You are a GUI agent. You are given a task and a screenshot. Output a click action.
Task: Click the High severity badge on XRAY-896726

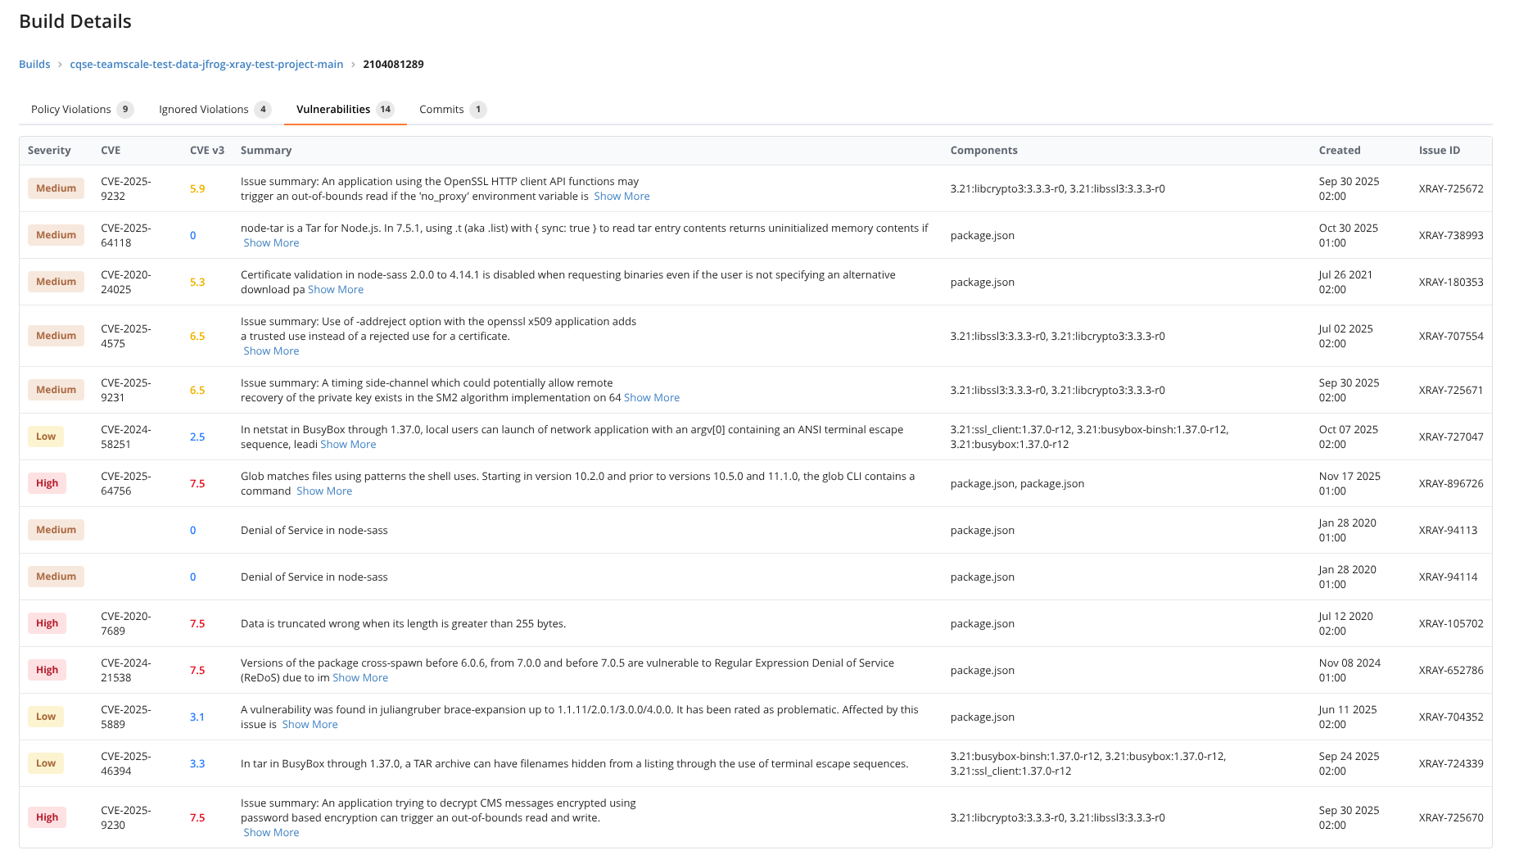pos(47,483)
